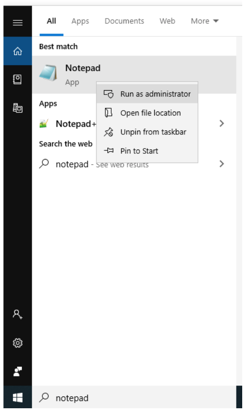Click the feedback person icon
This screenshot has height=413, width=246.
click(x=18, y=371)
